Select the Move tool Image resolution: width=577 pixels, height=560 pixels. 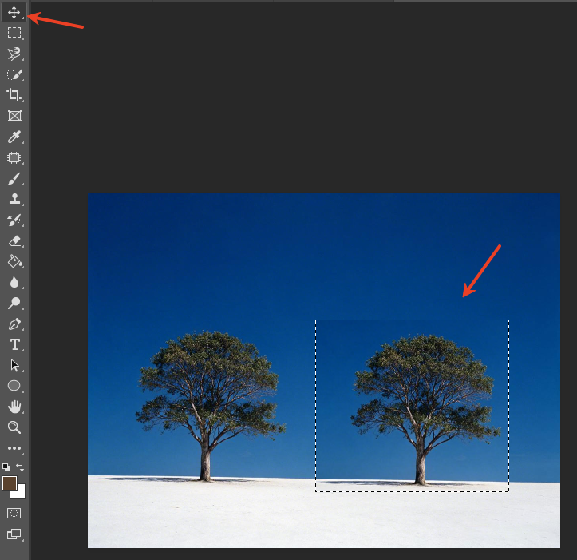(x=14, y=12)
